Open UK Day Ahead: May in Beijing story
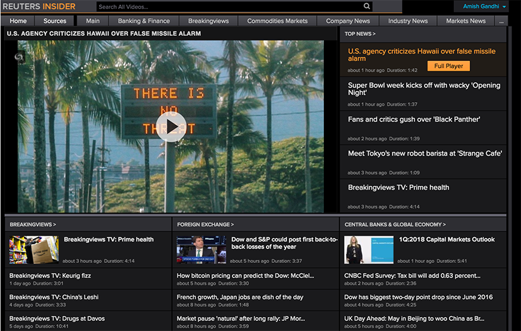Image resolution: width=521 pixels, height=331 pixels. (414, 319)
